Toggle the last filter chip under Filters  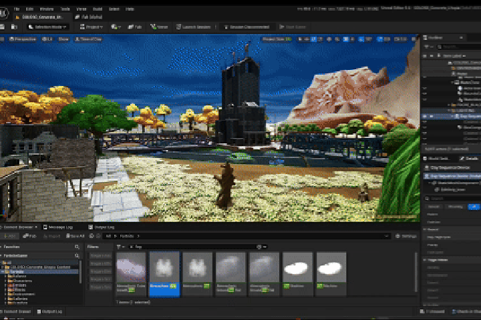click(x=100, y=287)
